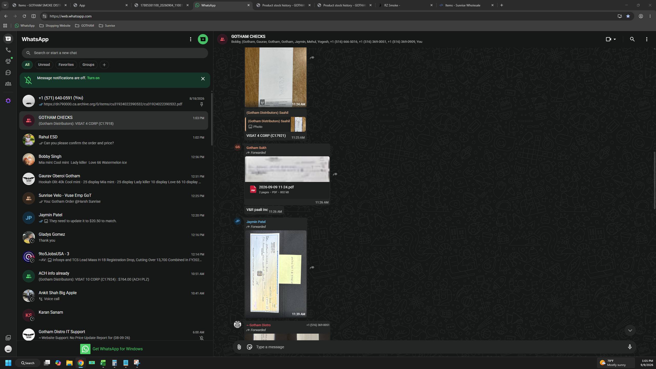The image size is (656, 369).
Task: Switch to the RZ Smoke browser tab
Action: pos(406,5)
